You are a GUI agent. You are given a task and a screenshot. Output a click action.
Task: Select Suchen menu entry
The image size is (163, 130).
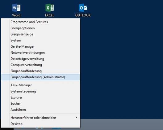pyautogui.click(x=40, y=103)
